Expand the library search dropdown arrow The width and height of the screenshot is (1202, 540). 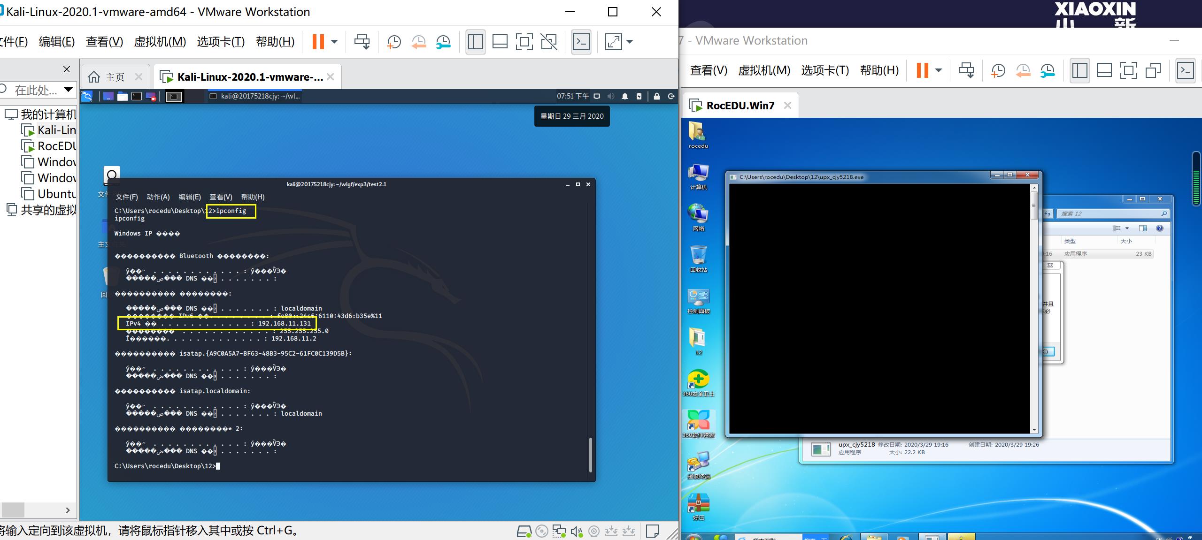click(69, 89)
